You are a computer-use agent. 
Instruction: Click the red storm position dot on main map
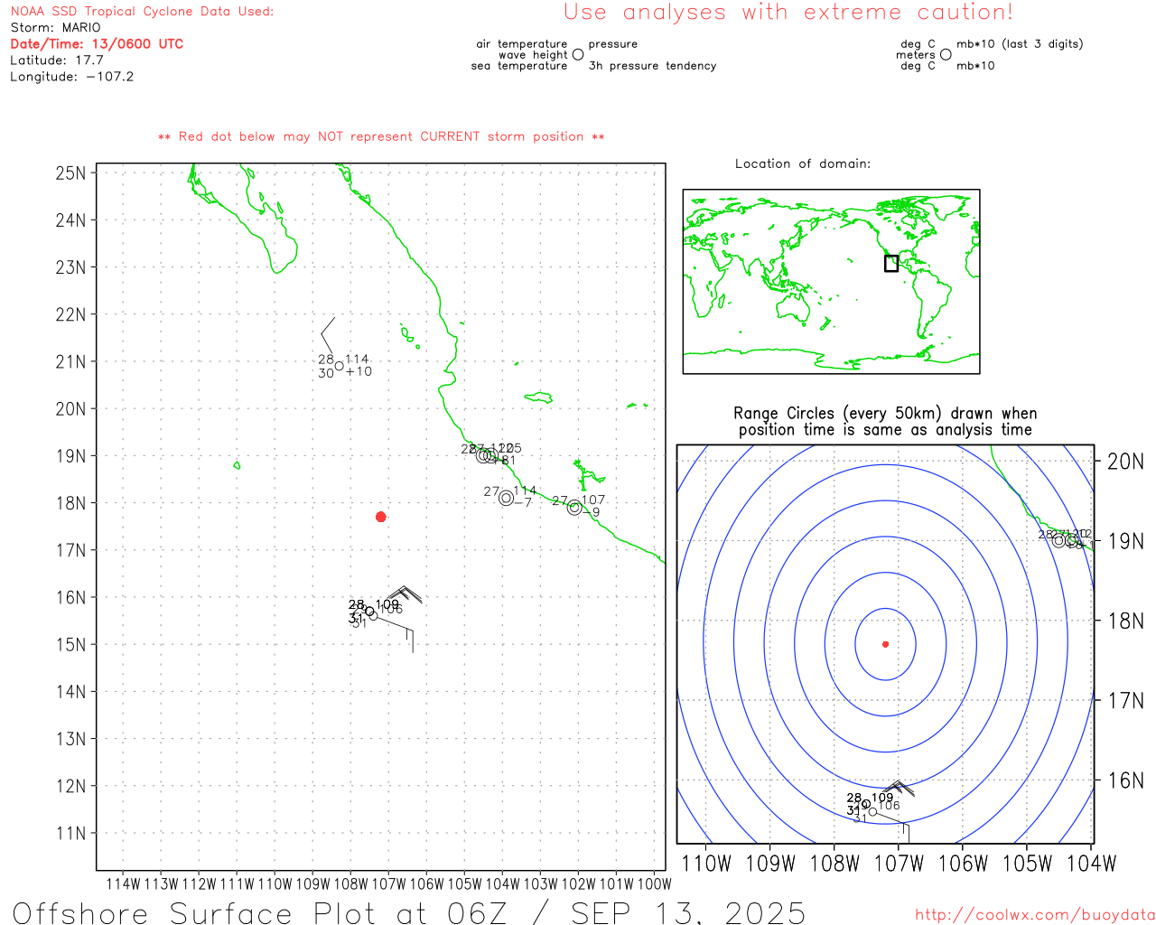pos(381,517)
